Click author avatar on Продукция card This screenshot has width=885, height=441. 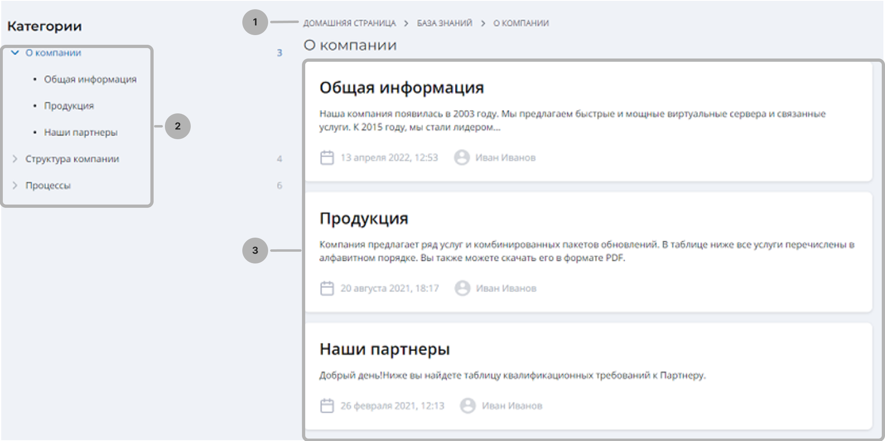(462, 288)
